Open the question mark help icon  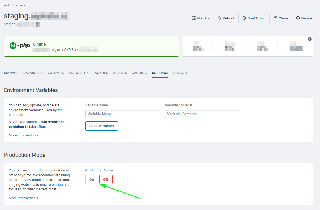pyautogui.click(x=310, y=39)
